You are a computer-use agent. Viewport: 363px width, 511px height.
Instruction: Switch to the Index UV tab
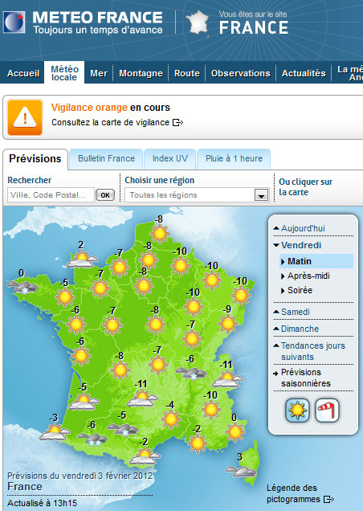[x=170, y=159]
